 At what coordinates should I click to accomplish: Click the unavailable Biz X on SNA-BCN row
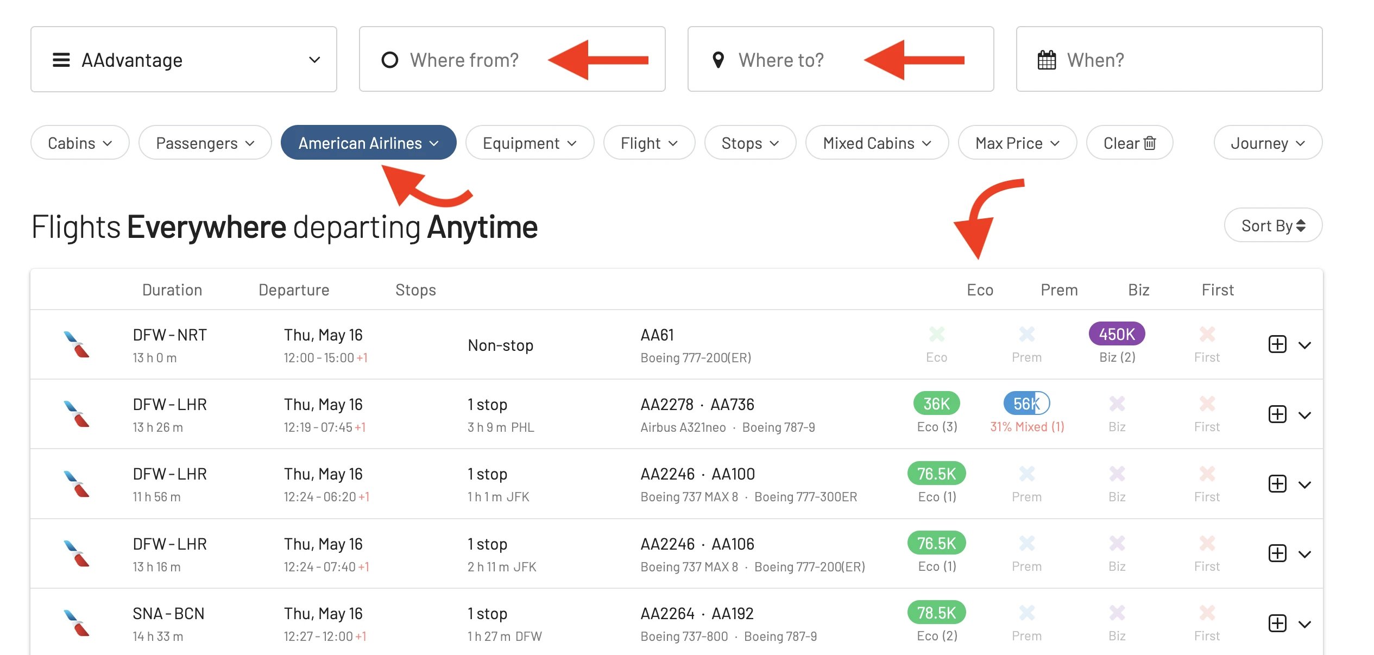[x=1117, y=612]
